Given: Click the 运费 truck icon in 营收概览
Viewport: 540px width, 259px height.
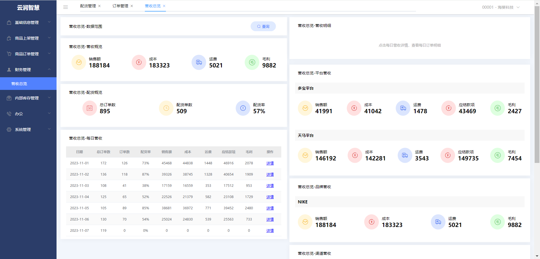Looking at the screenshot, I should (199, 62).
